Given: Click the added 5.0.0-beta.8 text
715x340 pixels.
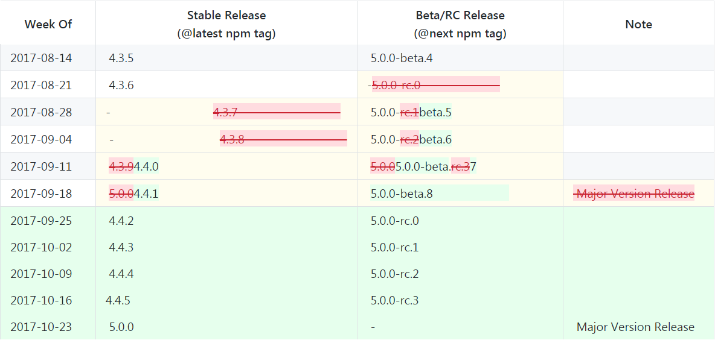Looking at the screenshot, I should [402, 194].
